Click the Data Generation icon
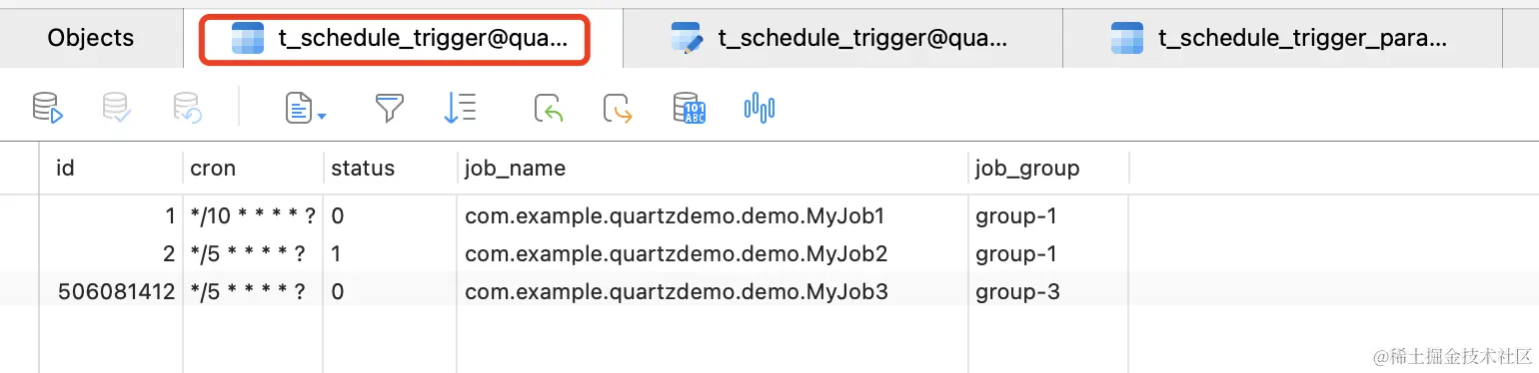The width and height of the screenshot is (1539, 373). 689,108
